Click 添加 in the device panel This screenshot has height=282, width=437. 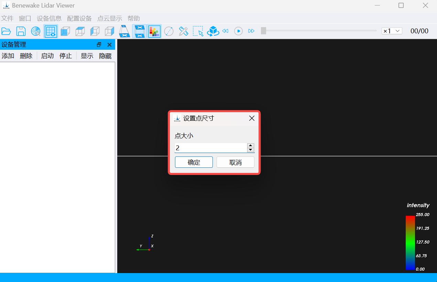(x=8, y=56)
